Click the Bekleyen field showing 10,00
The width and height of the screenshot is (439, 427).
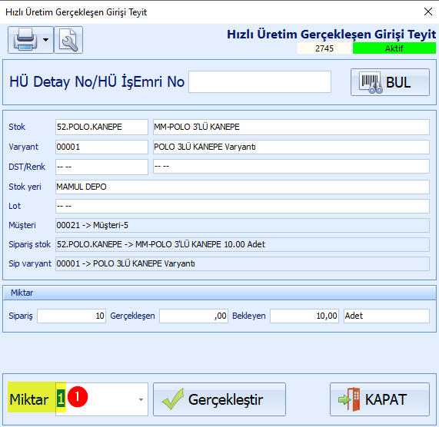304,316
